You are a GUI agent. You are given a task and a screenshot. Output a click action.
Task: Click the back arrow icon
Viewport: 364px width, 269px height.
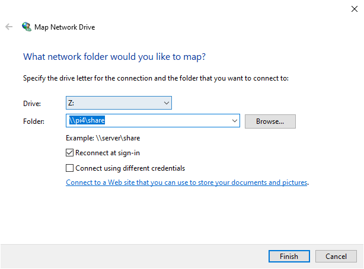click(9, 27)
